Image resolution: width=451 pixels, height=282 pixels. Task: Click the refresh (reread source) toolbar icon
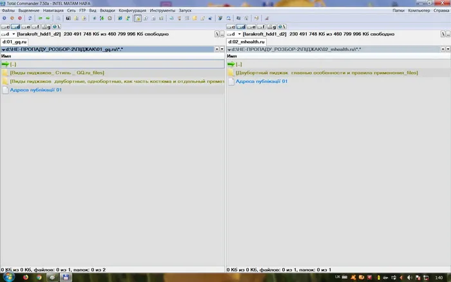[x=30, y=18]
